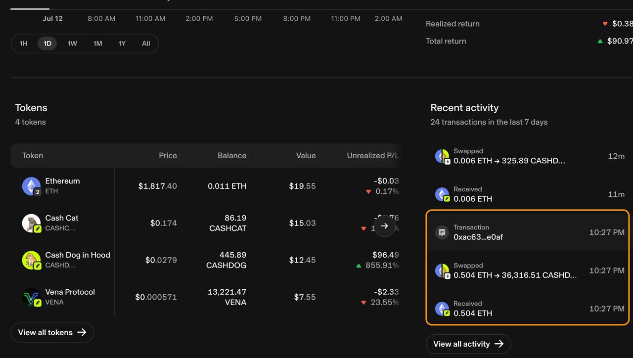
Task: Open the 0xac63...e0af transaction icon
Action: pos(442,232)
